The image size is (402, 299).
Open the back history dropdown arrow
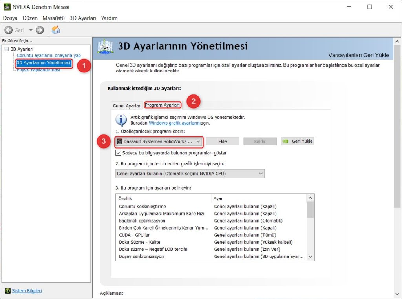pos(31,30)
